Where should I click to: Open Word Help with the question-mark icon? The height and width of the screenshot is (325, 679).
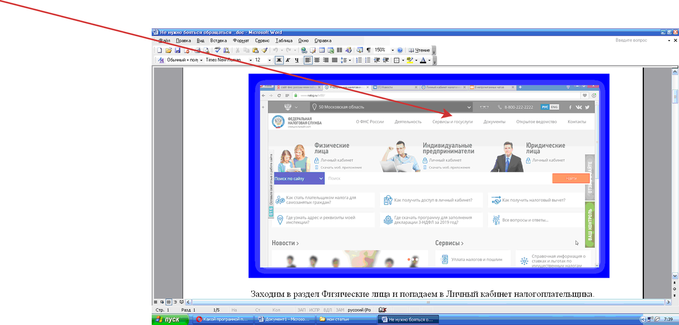click(399, 50)
